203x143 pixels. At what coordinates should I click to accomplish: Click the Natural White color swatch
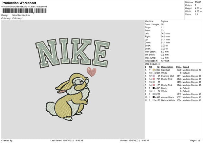pyautogui.click(x=154, y=100)
